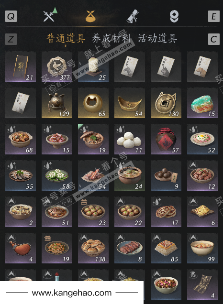Screen dimensions: 223x304
Task: Click the Q previous category key button
Action: 11,16
